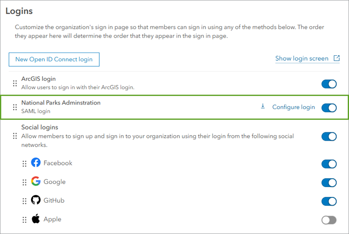Click the GitHub logo icon
This screenshot has width=349, height=234.
click(36, 201)
